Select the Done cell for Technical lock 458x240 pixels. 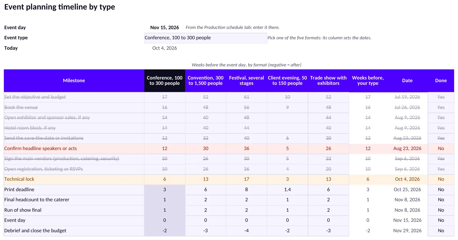click(441, 179)
